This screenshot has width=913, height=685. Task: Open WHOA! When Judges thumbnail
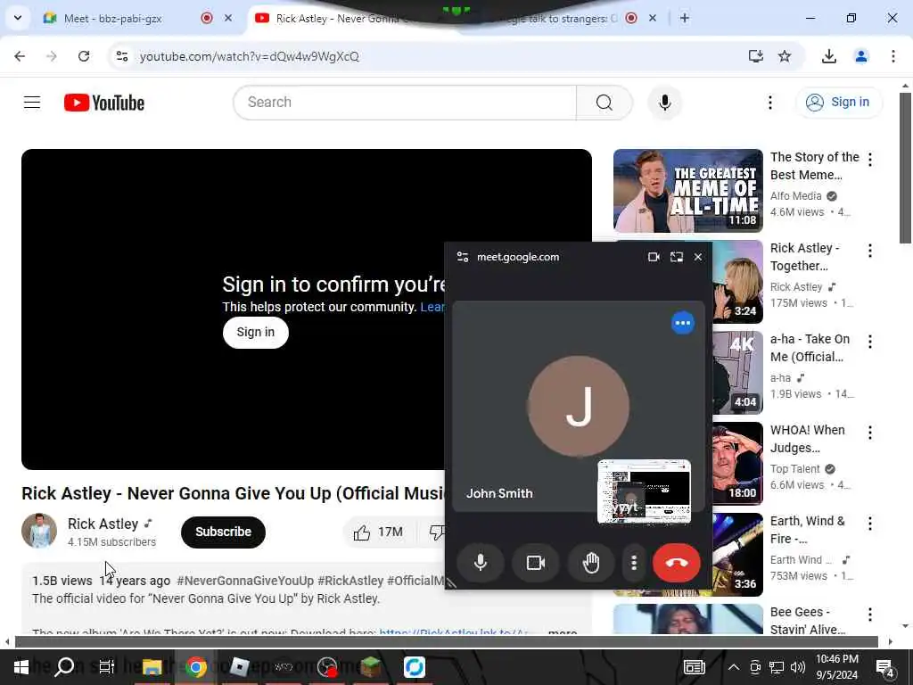(x=737, y=463)
